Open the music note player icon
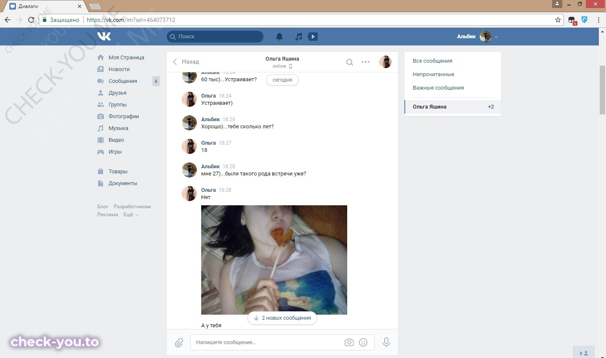Image resolution: width=606 pixels, height=358 pixels. (298, 37)
